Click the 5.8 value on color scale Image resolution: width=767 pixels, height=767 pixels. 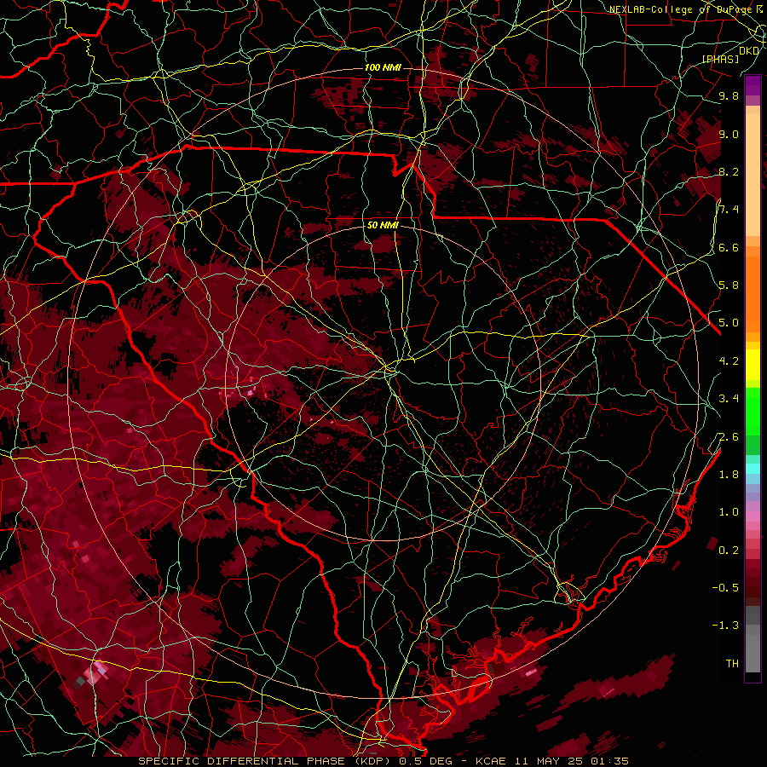tap(729, 285)
